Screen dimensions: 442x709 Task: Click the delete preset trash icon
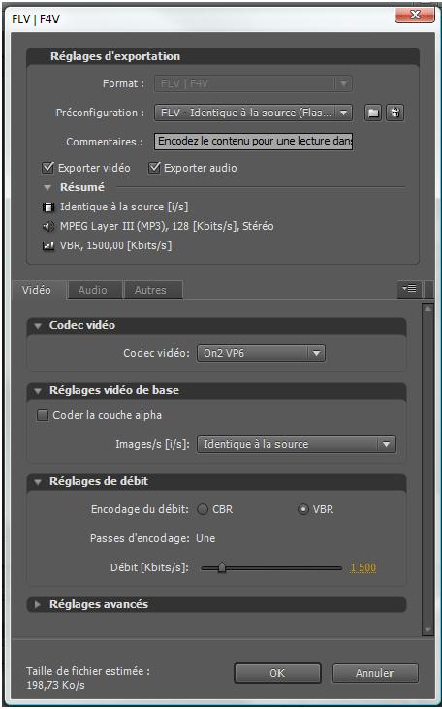tap(395, 113)
